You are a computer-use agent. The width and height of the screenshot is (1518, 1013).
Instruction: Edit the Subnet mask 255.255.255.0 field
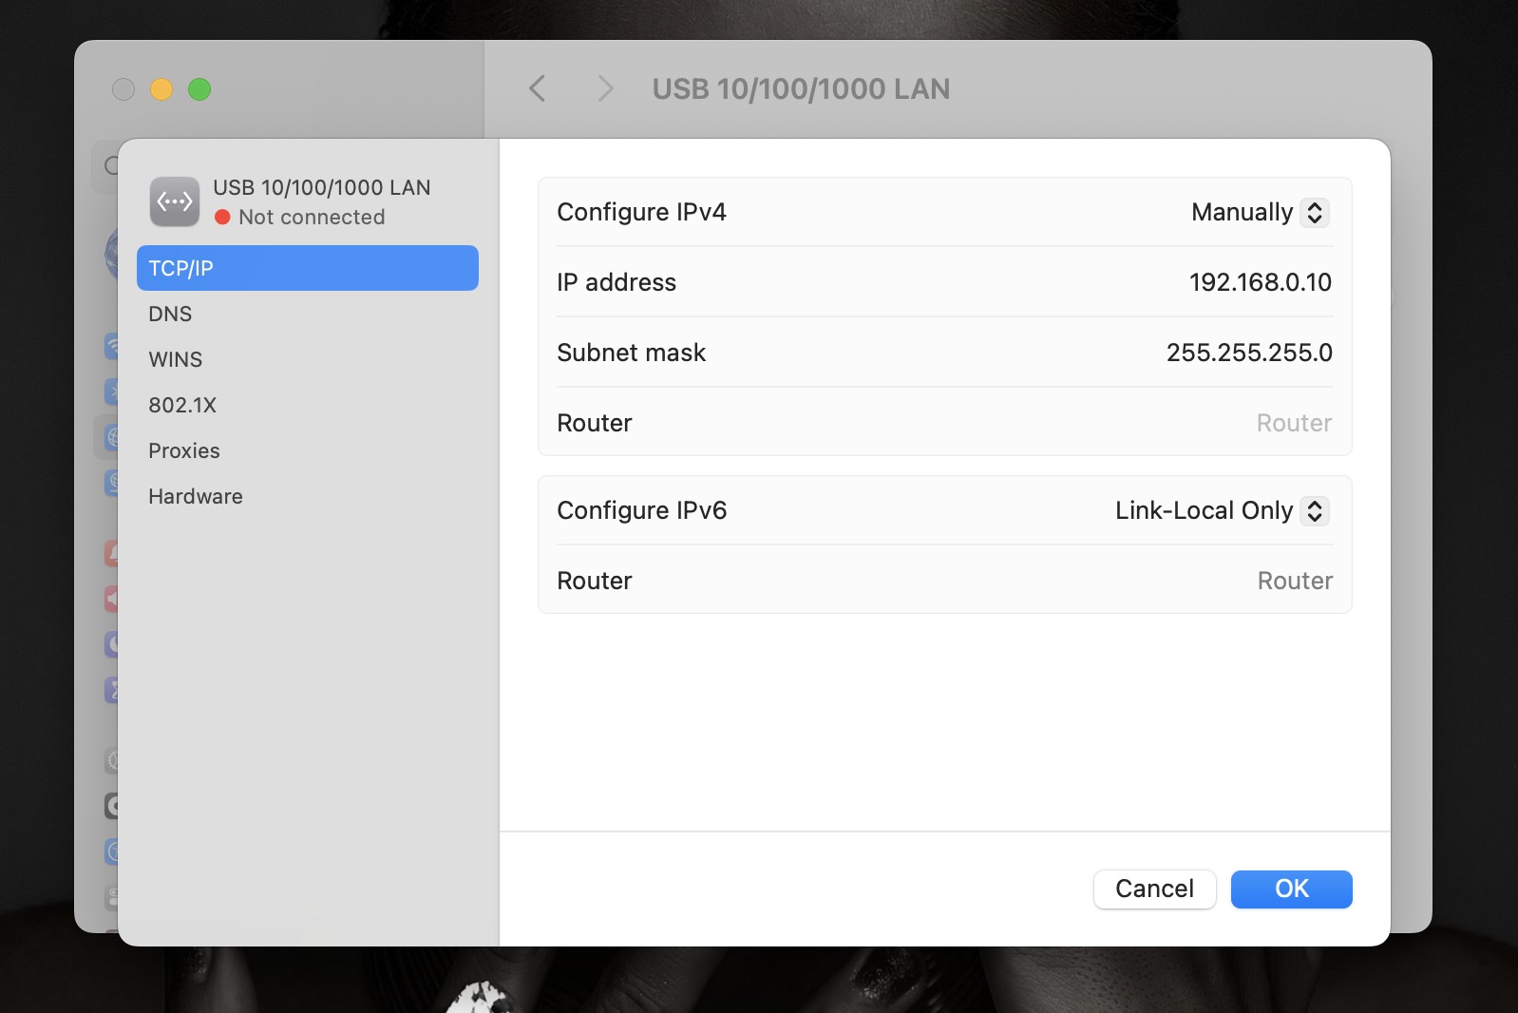pyautogui.click(x=1248, y=353)
